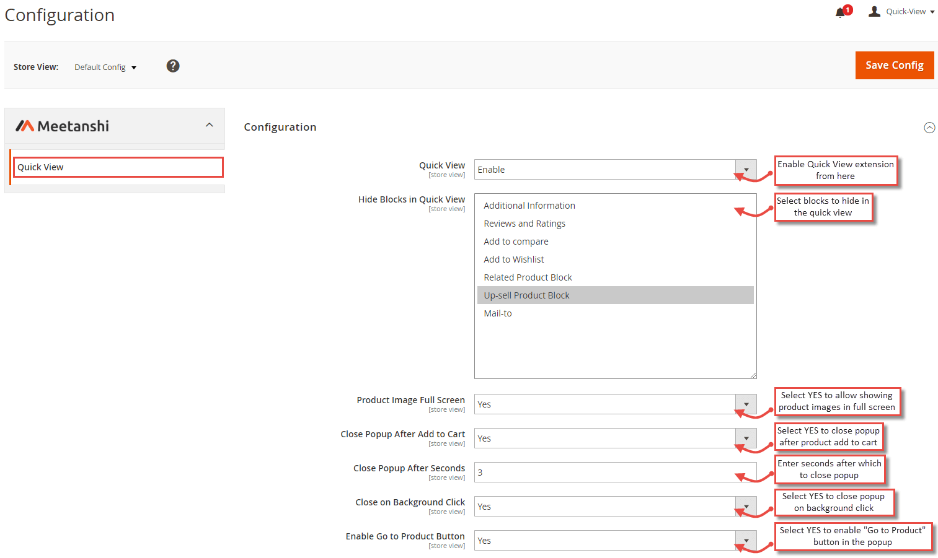This screenshot has width=938, height=558.
Task: Open the Store View dropdown
Action: coord(105,67)
